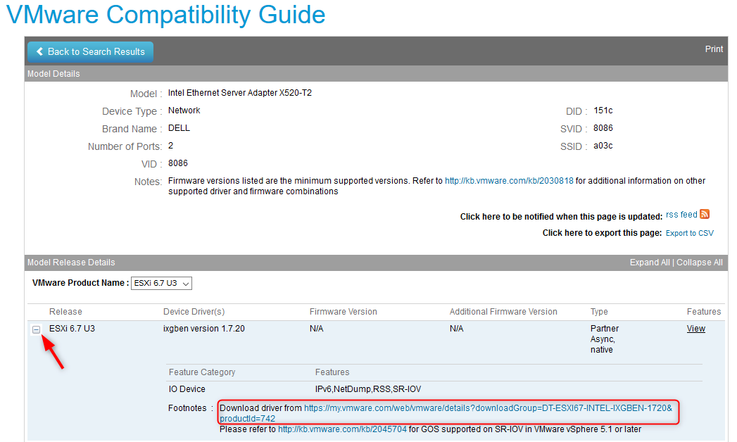The image size is (737, 442).
Task: Click the IO Device feature category cell
Action: click(x=187, y=389)
